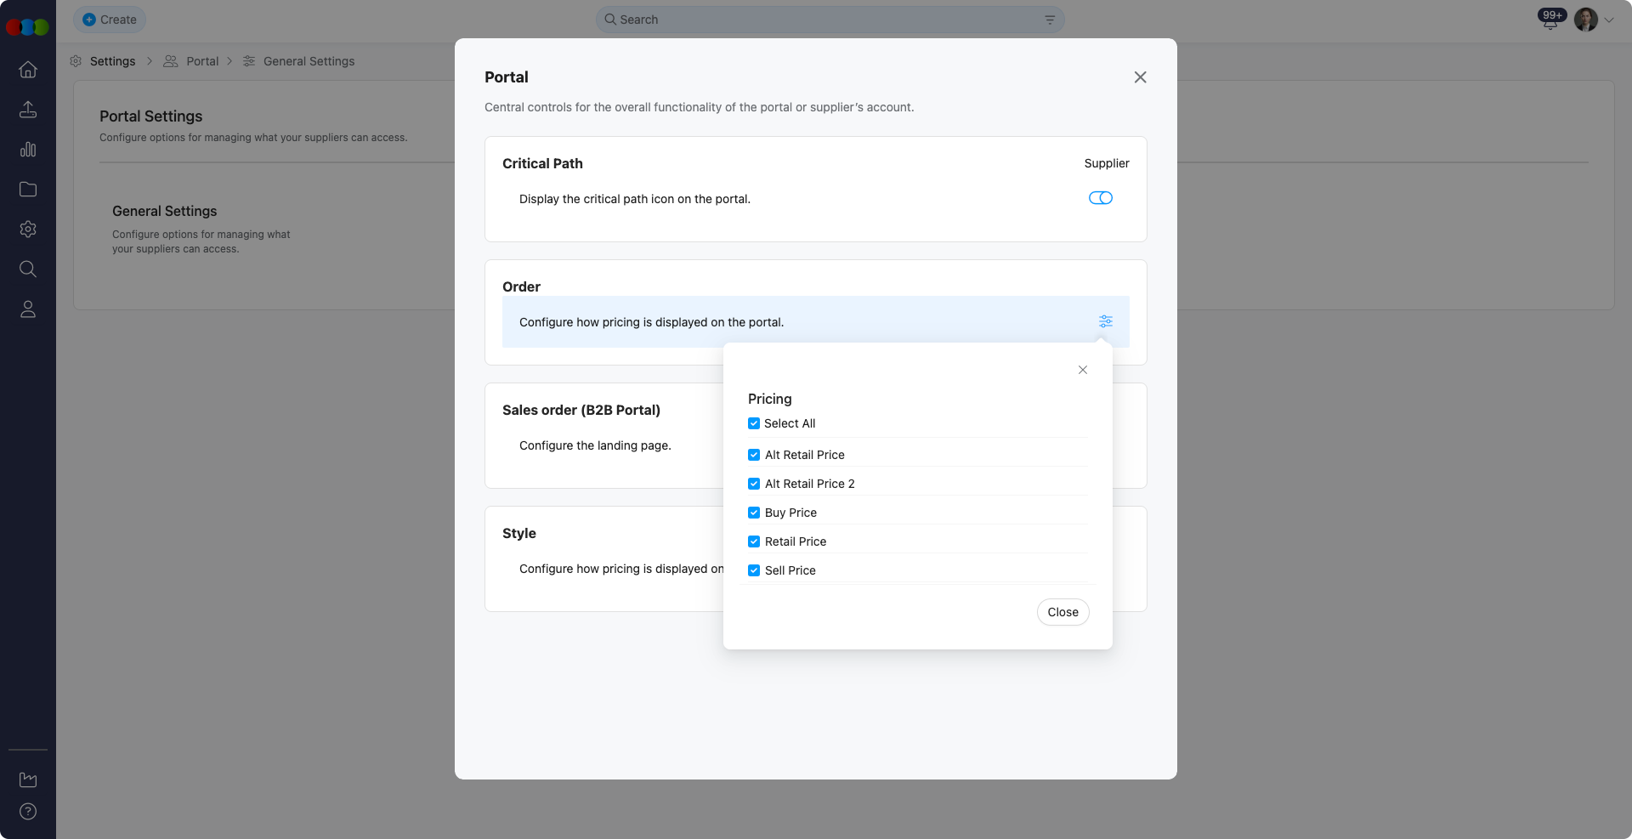Select the Upload icon in the sidebar
Image resolution: width=1632 pixels, height=839 pixels.
pos(28,110)
